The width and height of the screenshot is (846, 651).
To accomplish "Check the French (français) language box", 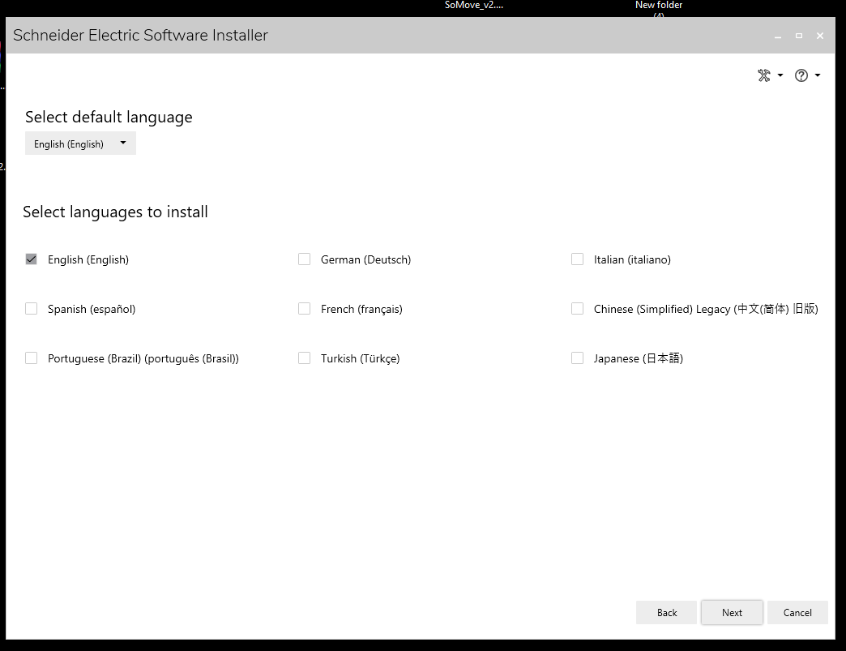I will coord(305,309).
